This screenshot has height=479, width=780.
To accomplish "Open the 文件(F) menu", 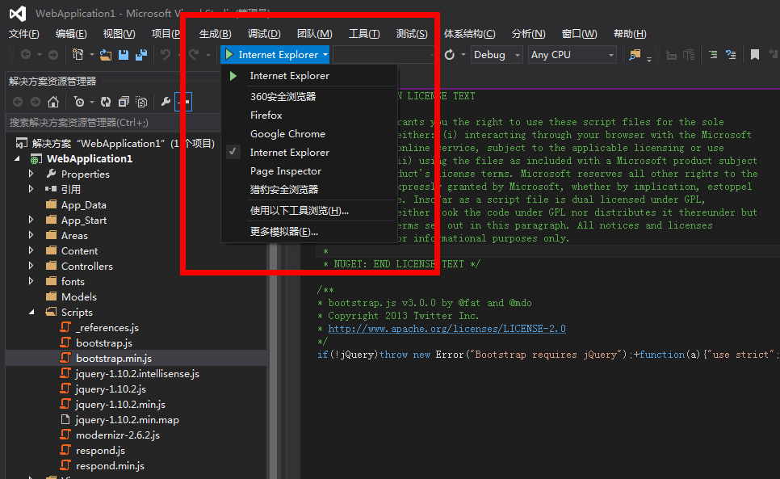I will tap(24, 33).
